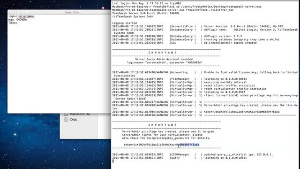Click TeamSpeak Server 3.0.0-rc1 build line
The image size is (300, 169).
click(146, 13)
